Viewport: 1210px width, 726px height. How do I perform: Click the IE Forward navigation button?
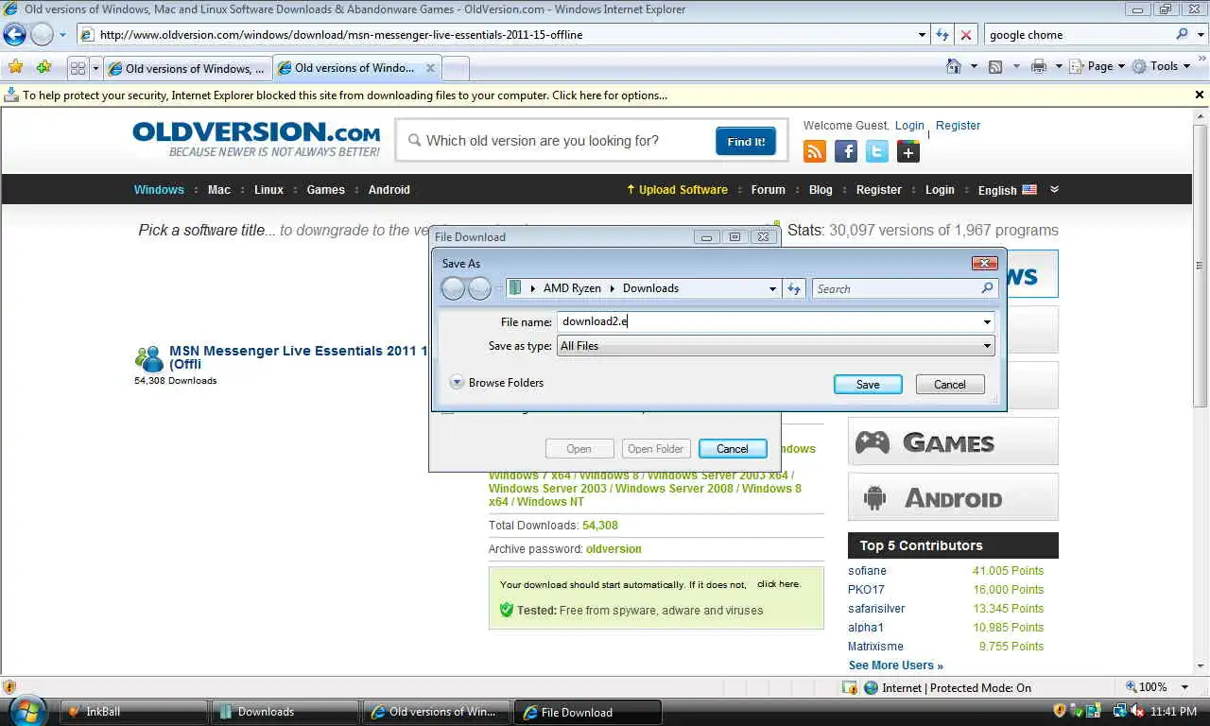pos(42,35)
